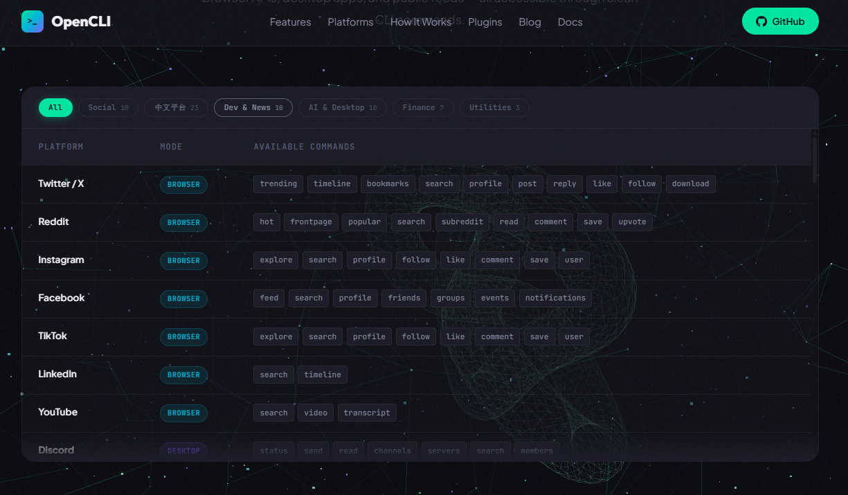Click LinkedIn's search command chip
Viewport: 848px width, 495px height.
pyautogui.click(x=274, y=375)
